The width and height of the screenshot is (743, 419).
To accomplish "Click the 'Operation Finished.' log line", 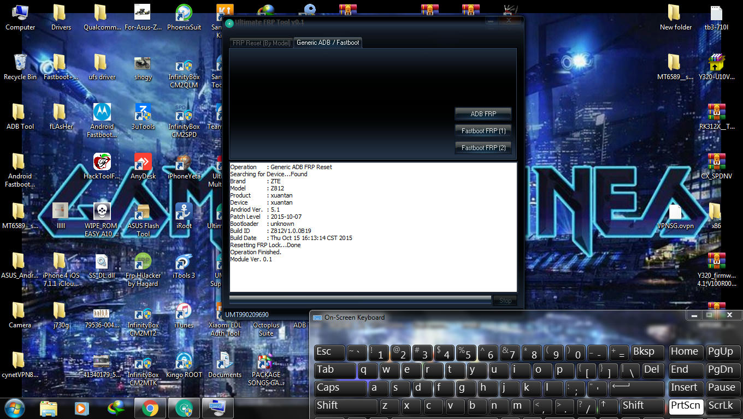I will click(x=256, y=252).
